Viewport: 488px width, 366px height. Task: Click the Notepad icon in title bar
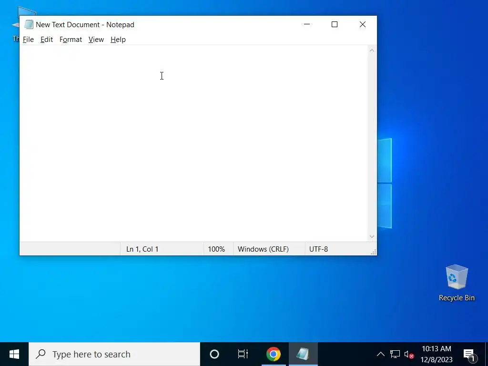coord(29,25)
